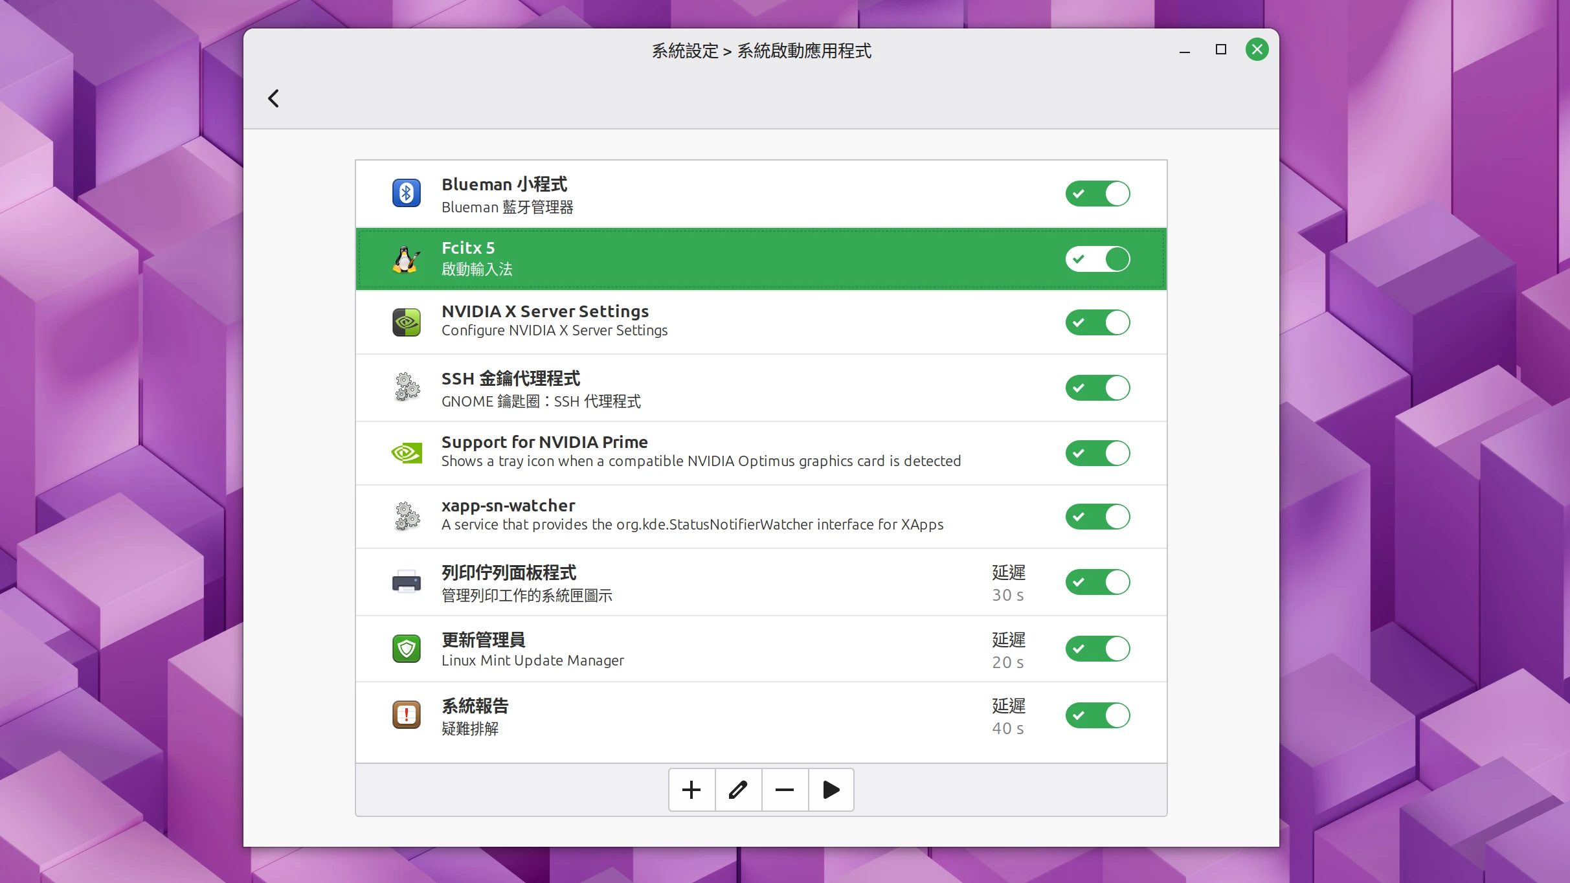Image resolution: width=1570 pixels, height=883 pixels.
Task: Click the 更新管理員 shield icon
Action: (406, 649)
